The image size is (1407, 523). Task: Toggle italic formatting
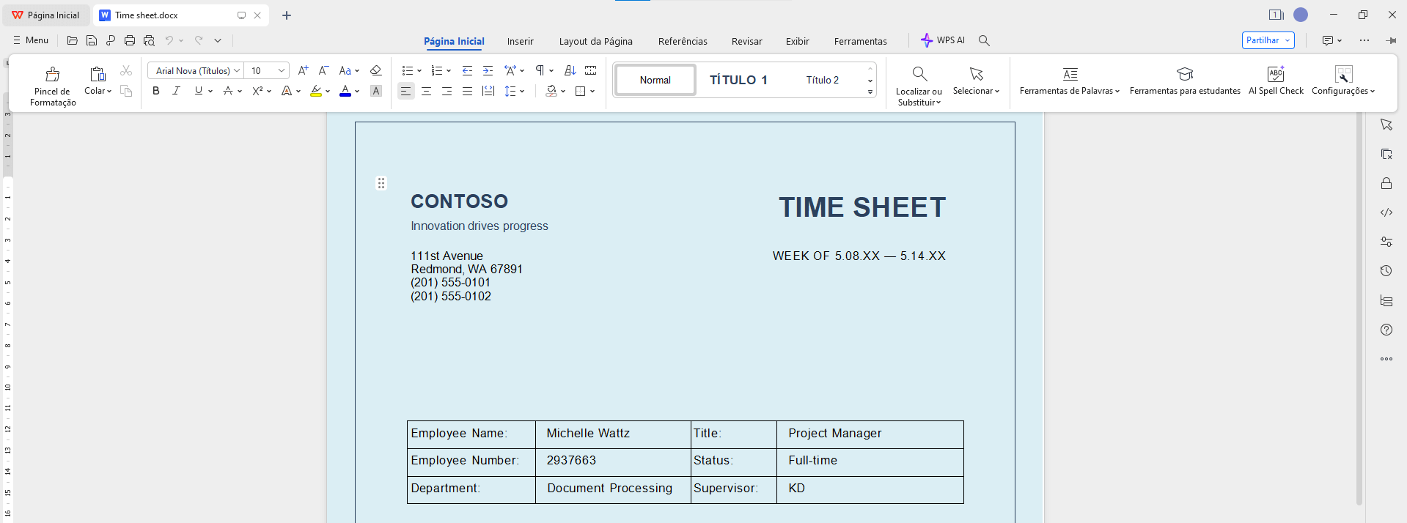[x=176, y=91]
